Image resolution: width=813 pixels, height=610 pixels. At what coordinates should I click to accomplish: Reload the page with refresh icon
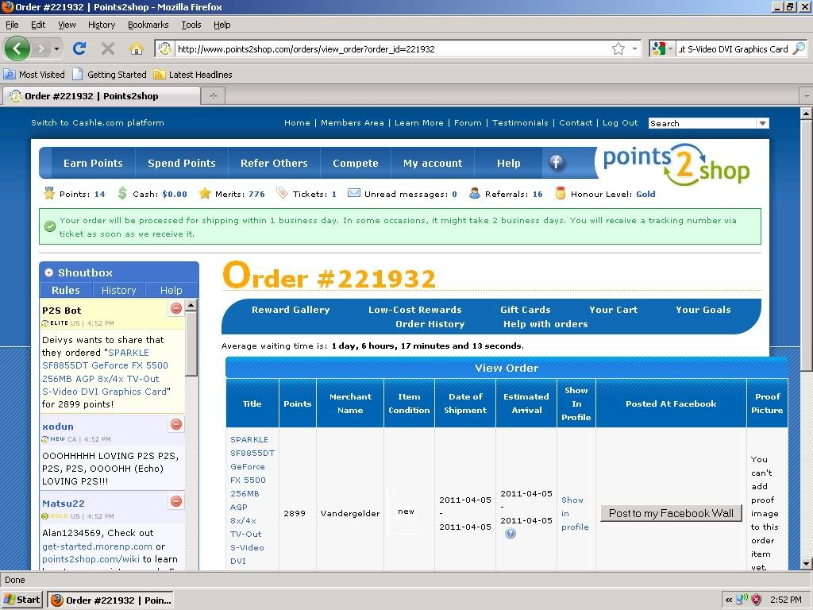(x=79, y=48)
